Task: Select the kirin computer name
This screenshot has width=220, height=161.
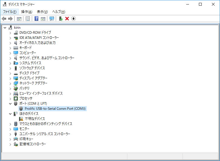Action: coord(17,28)
